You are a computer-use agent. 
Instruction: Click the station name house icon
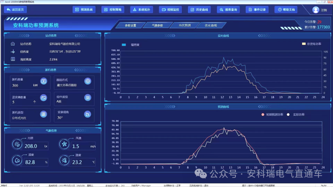click(13, 43)
